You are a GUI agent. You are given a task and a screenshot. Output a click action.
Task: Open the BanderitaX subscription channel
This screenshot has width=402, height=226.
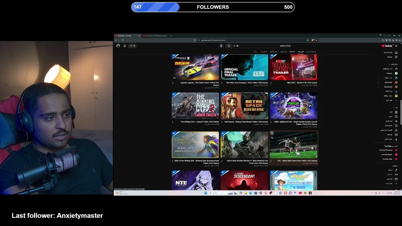point(391,87)
